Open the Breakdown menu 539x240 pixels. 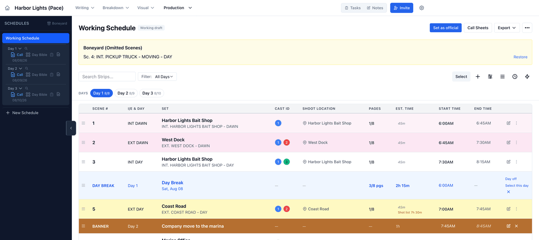116,8
